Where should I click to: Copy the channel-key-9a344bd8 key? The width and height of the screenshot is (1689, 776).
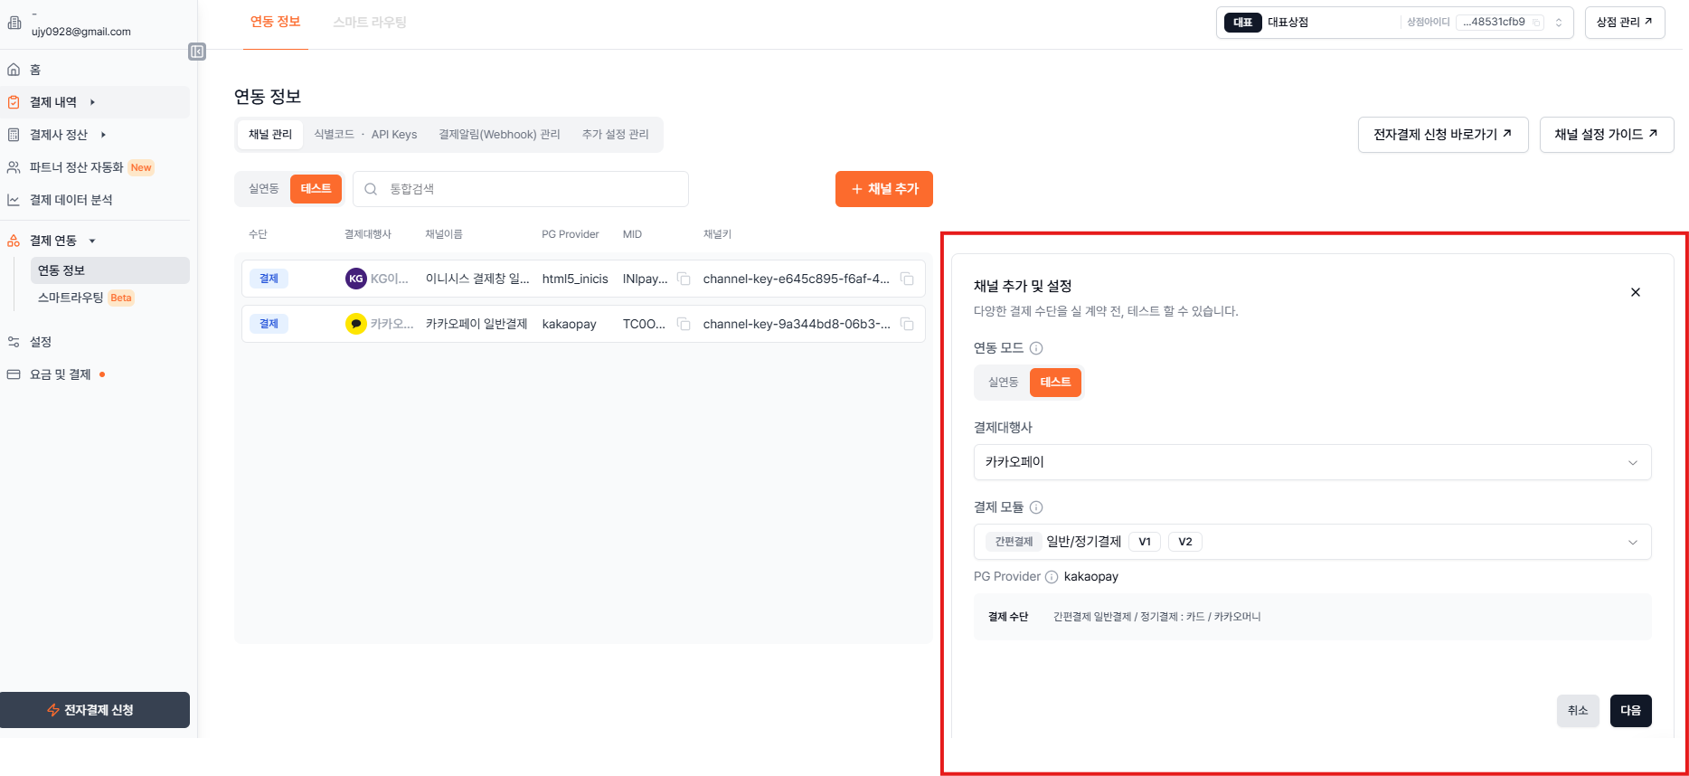click(907, 324)
